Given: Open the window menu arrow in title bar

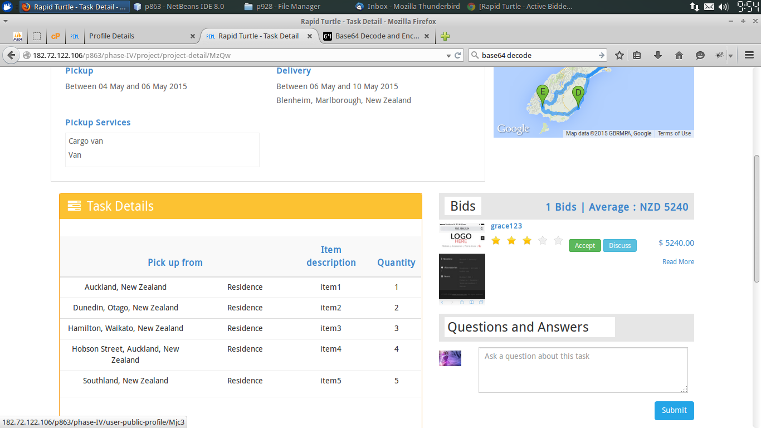Looking at the screenshot, I should [x=6, y=21].
